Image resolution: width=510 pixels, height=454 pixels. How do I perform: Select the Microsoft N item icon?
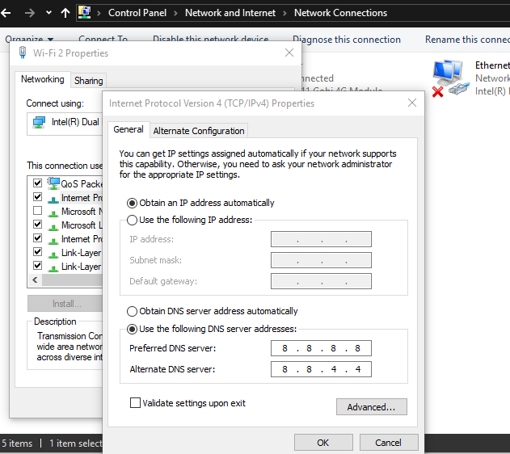[53, 213]
